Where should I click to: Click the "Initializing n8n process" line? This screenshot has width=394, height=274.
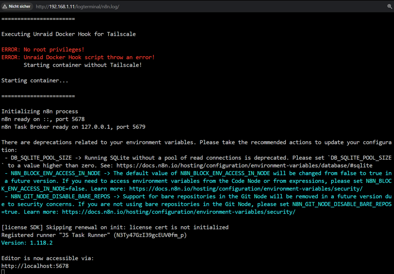(40, 111)
